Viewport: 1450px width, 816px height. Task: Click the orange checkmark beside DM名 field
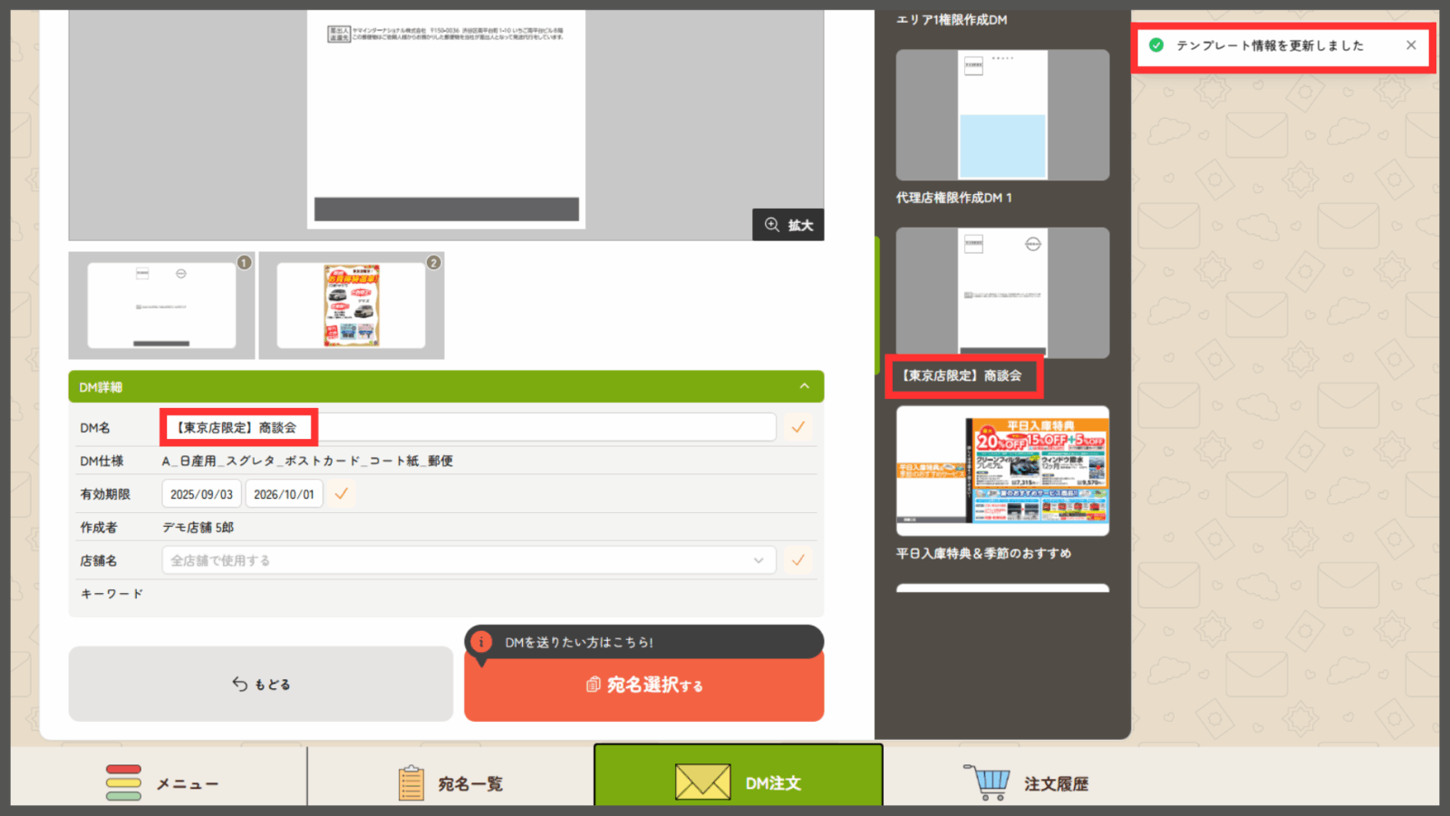point(797,427)
